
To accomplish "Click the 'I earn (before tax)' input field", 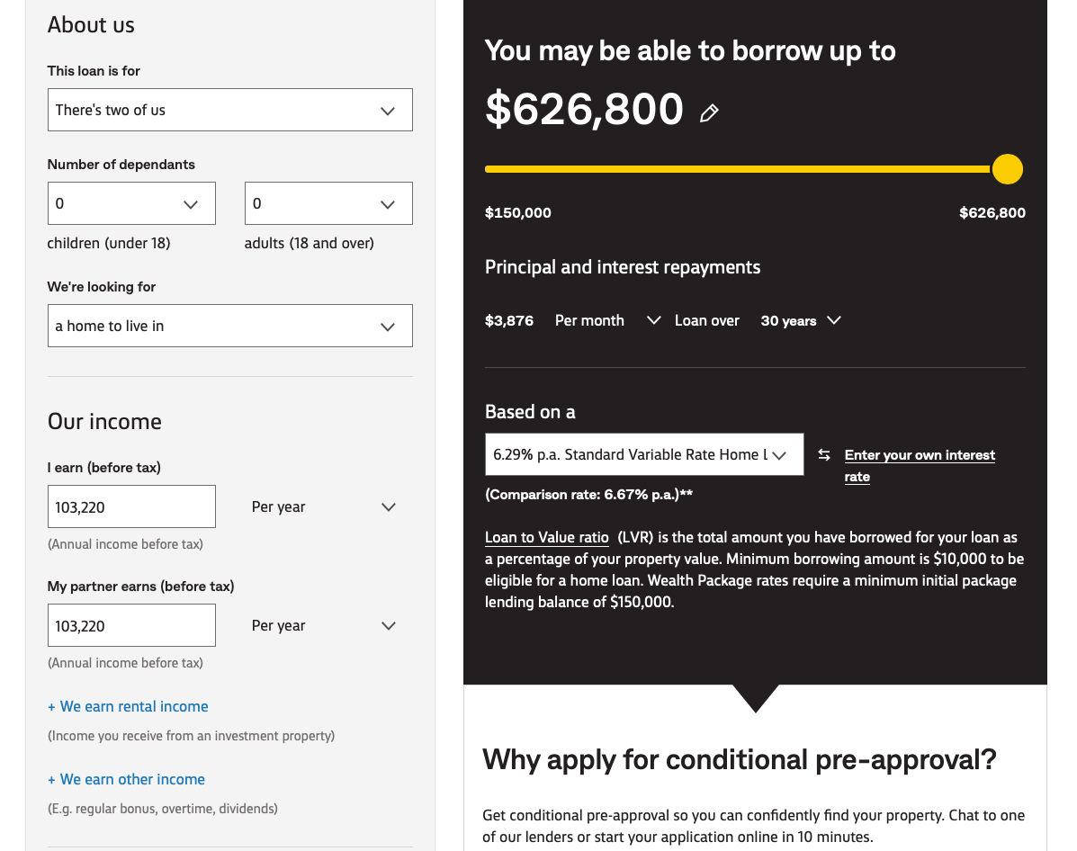I will (x=131, y=507).
